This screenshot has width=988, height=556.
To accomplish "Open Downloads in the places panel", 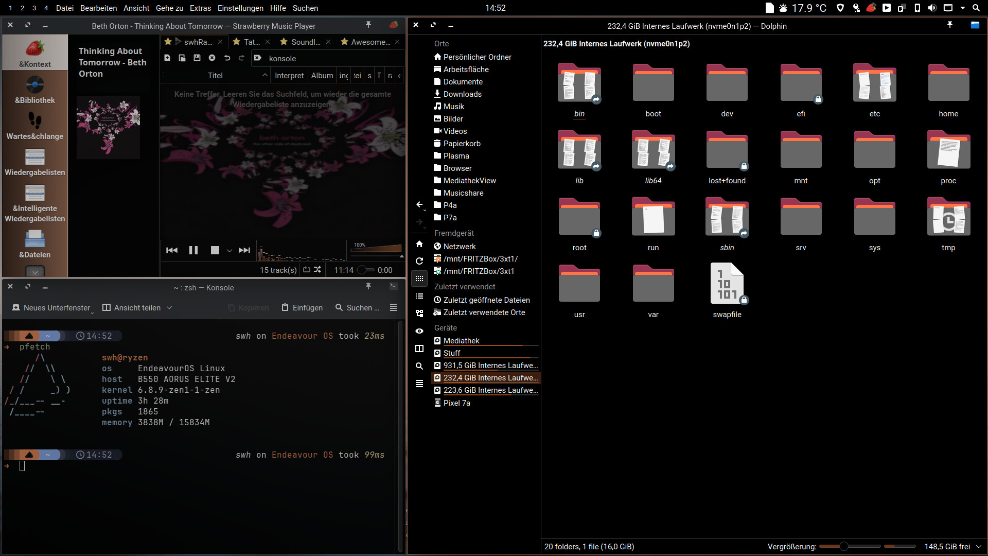I will coord(462,94).
